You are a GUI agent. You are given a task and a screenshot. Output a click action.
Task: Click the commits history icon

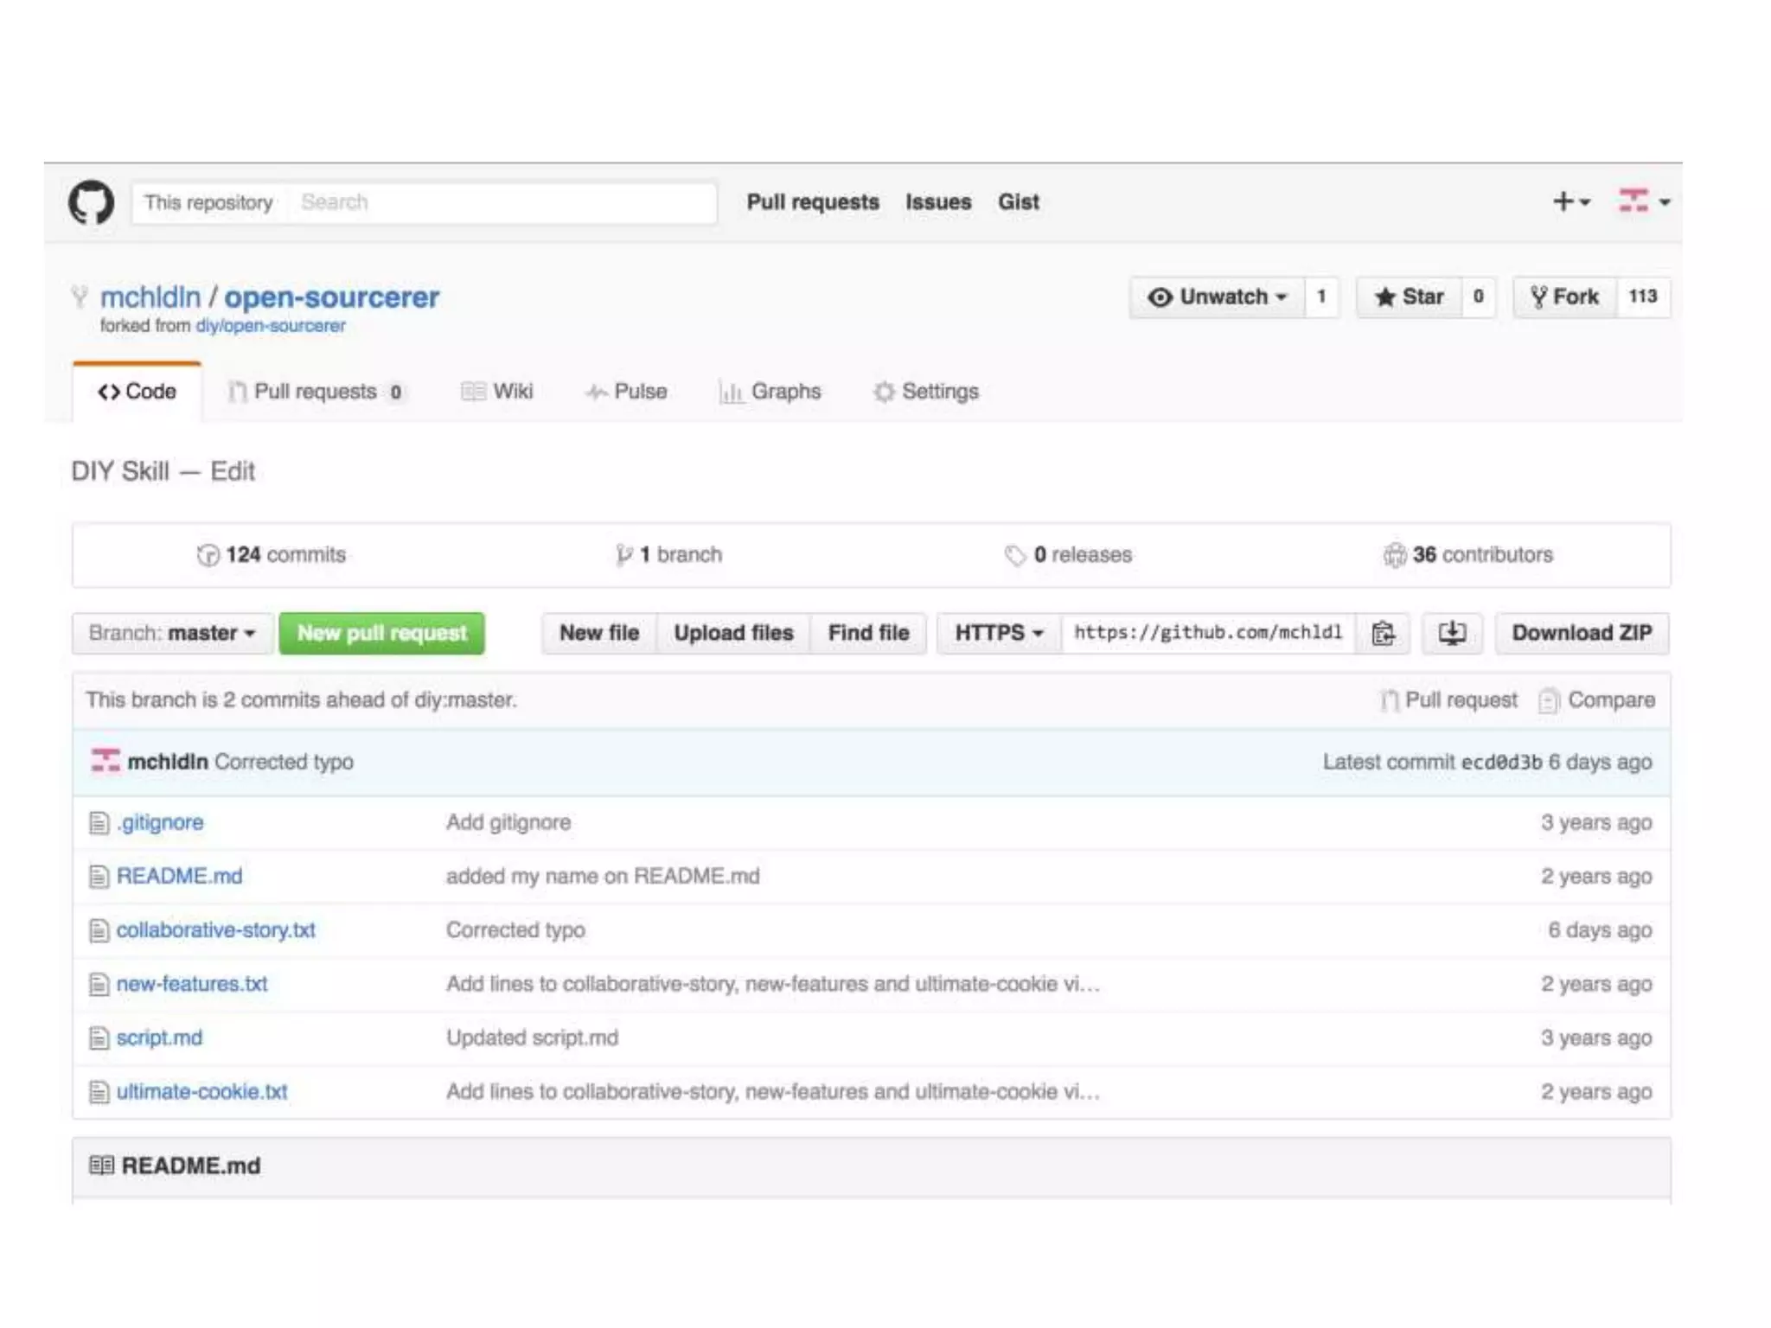[x=208, y=555]
